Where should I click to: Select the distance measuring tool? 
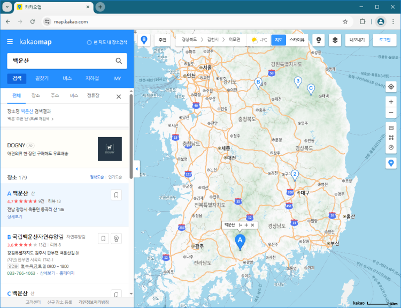point(391,128)
